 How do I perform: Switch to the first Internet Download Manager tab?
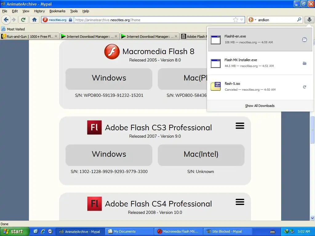(x=90, y=36)
